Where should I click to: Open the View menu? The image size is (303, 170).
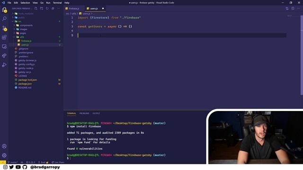[x=35, y=3]
